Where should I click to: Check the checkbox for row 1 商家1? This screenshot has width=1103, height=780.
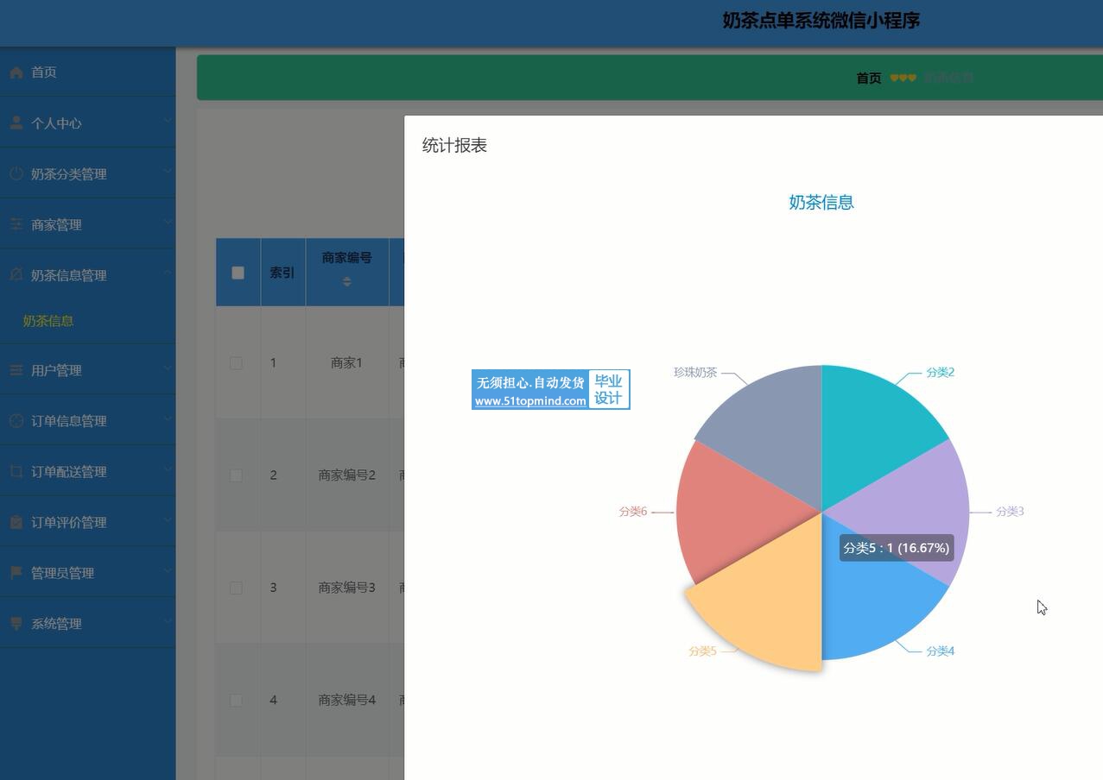point(236,363)
